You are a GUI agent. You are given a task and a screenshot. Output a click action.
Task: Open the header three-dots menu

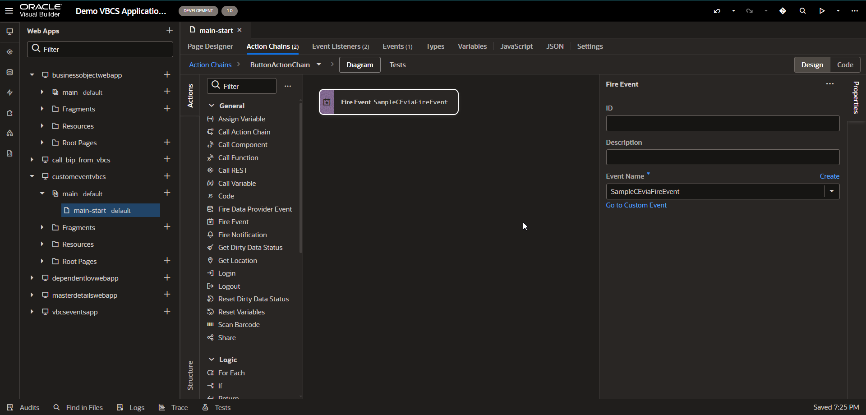click(855, 11)
